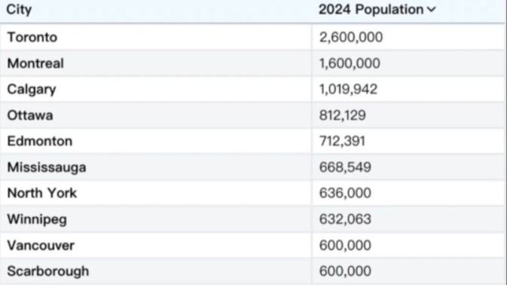Click the sort chevron beside 2024 Population
This screenshot has width=507, height=285.
(432, 10)
